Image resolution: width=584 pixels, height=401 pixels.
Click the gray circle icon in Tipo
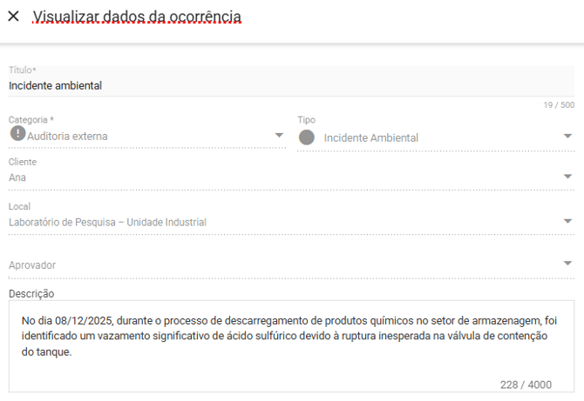click(306, 137)
